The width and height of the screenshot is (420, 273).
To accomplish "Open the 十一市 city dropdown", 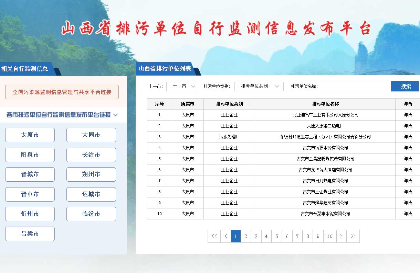I will [182, 86].
